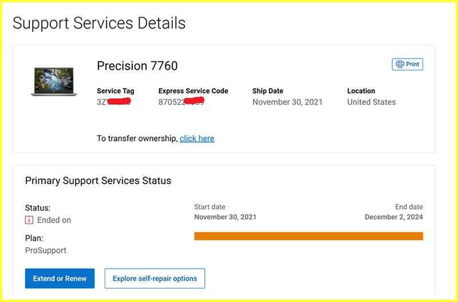The image size is (458, 302).
Task: Click the orange support duration bar
Action: click(309, 236)
